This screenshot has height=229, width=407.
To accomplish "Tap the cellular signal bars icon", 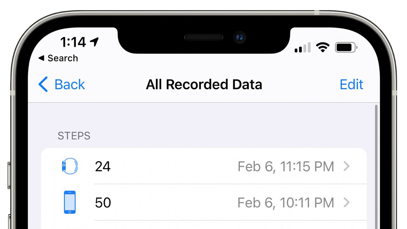I will [x=303, y=47].
